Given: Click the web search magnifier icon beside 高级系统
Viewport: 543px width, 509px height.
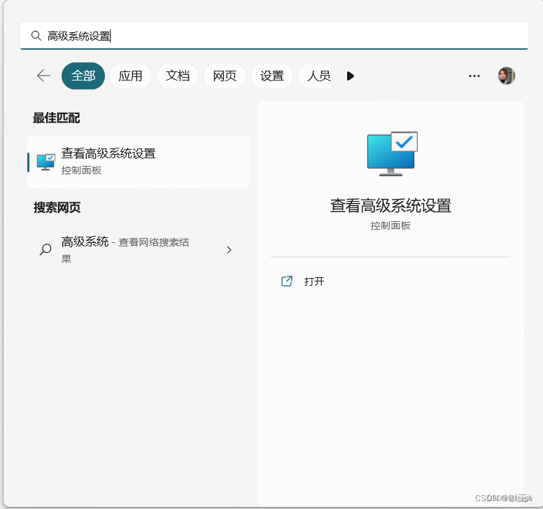Looking at the screenshot, I should [45, 249].
